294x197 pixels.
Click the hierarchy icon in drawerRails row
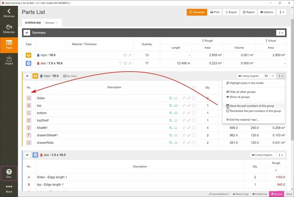171,143
